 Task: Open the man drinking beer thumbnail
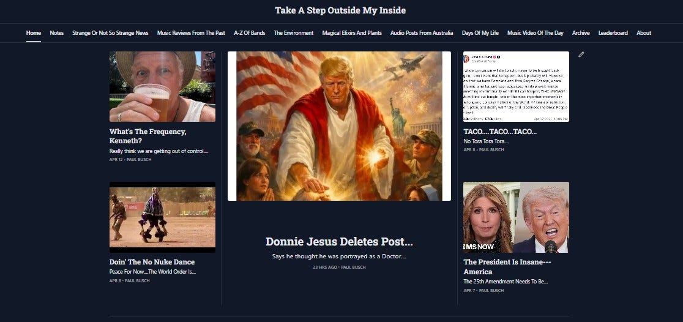[162, 86]
